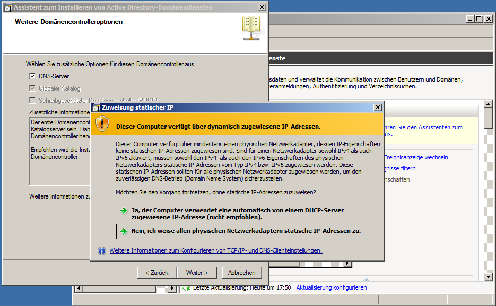Viewport: 496px width, 306px height.
Task: Close the Active Directory assistant window
Action: coord(262,7)
